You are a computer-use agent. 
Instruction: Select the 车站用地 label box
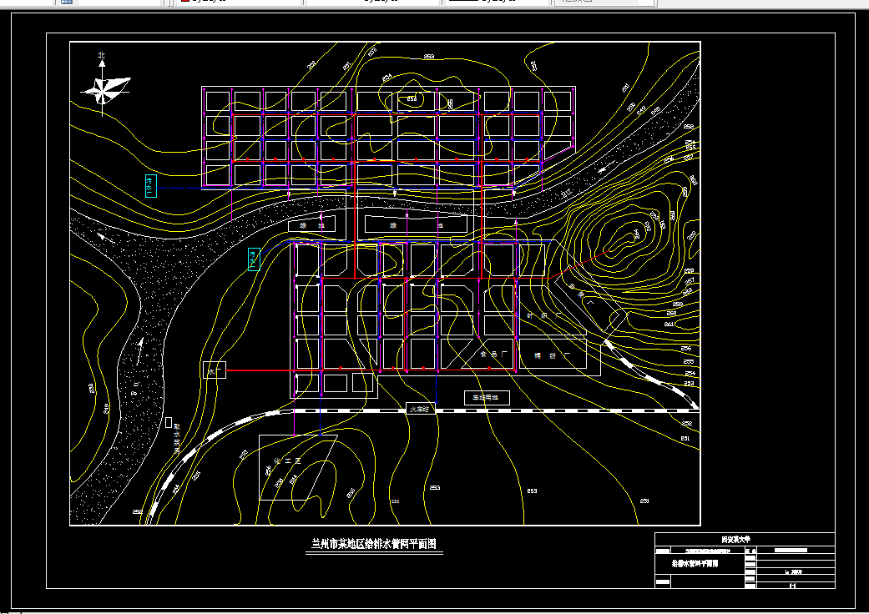[x=486, y=398]
